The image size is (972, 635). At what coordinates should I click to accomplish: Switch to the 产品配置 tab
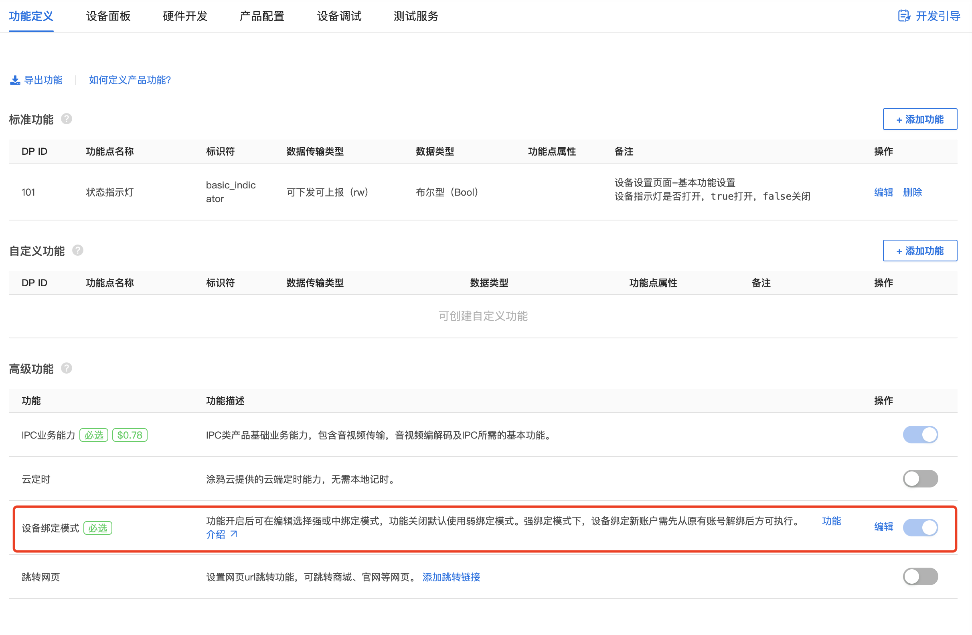click(x=261, y=16)
